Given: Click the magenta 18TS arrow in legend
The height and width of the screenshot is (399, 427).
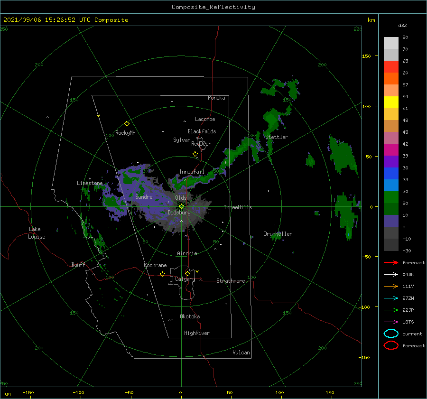Looking at the screenshot, I should point(391,322).
